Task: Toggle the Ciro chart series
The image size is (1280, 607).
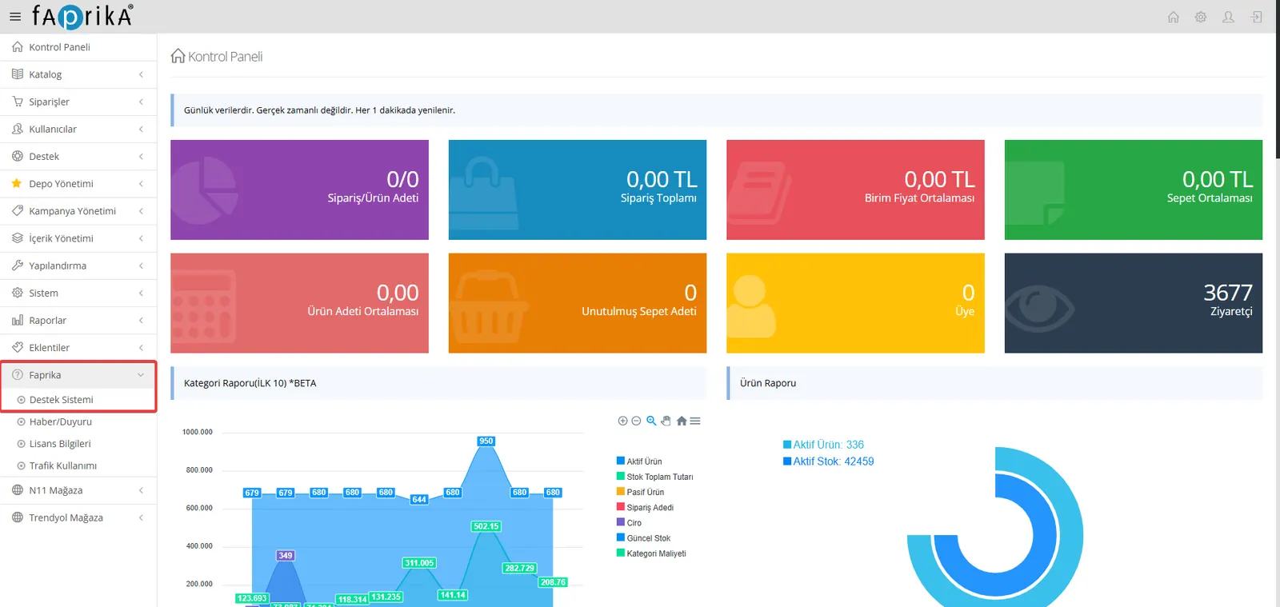Action: pyautogui.click(x=629, y=522)
